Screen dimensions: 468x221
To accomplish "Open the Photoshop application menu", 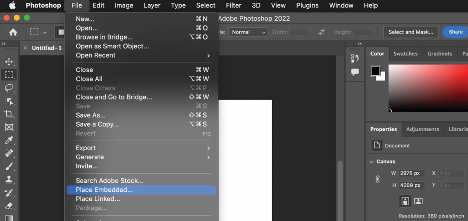I will click(x=43, y=5).
